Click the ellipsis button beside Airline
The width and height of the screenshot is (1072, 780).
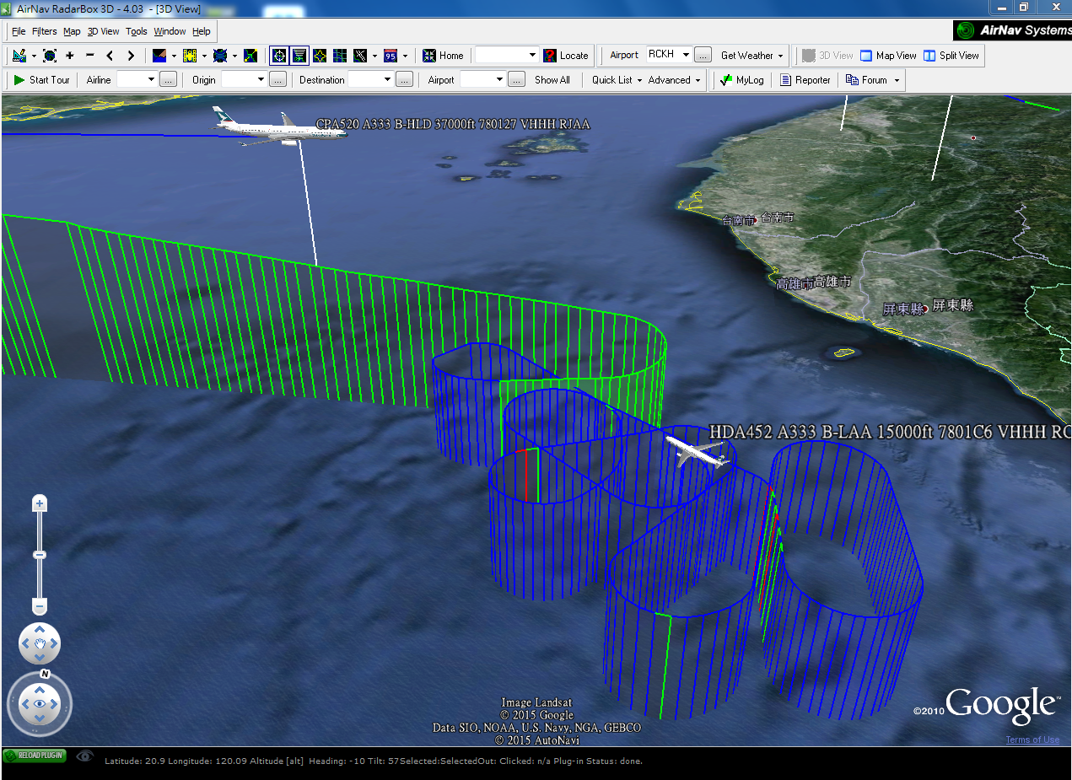coord(169,80)
